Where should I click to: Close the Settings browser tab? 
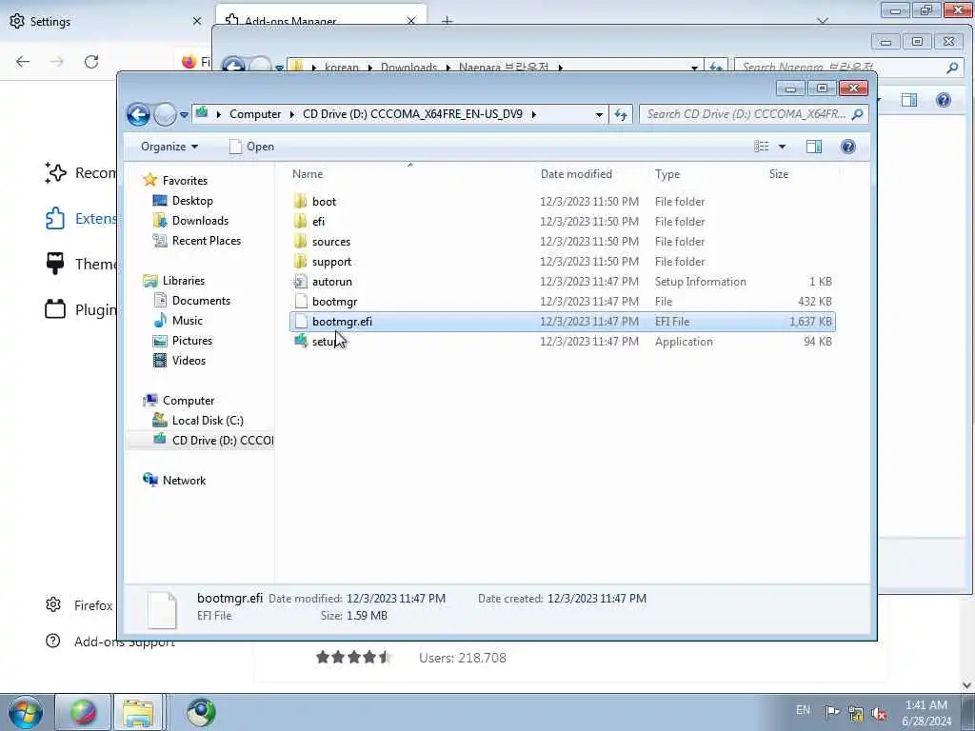(197, 21)
